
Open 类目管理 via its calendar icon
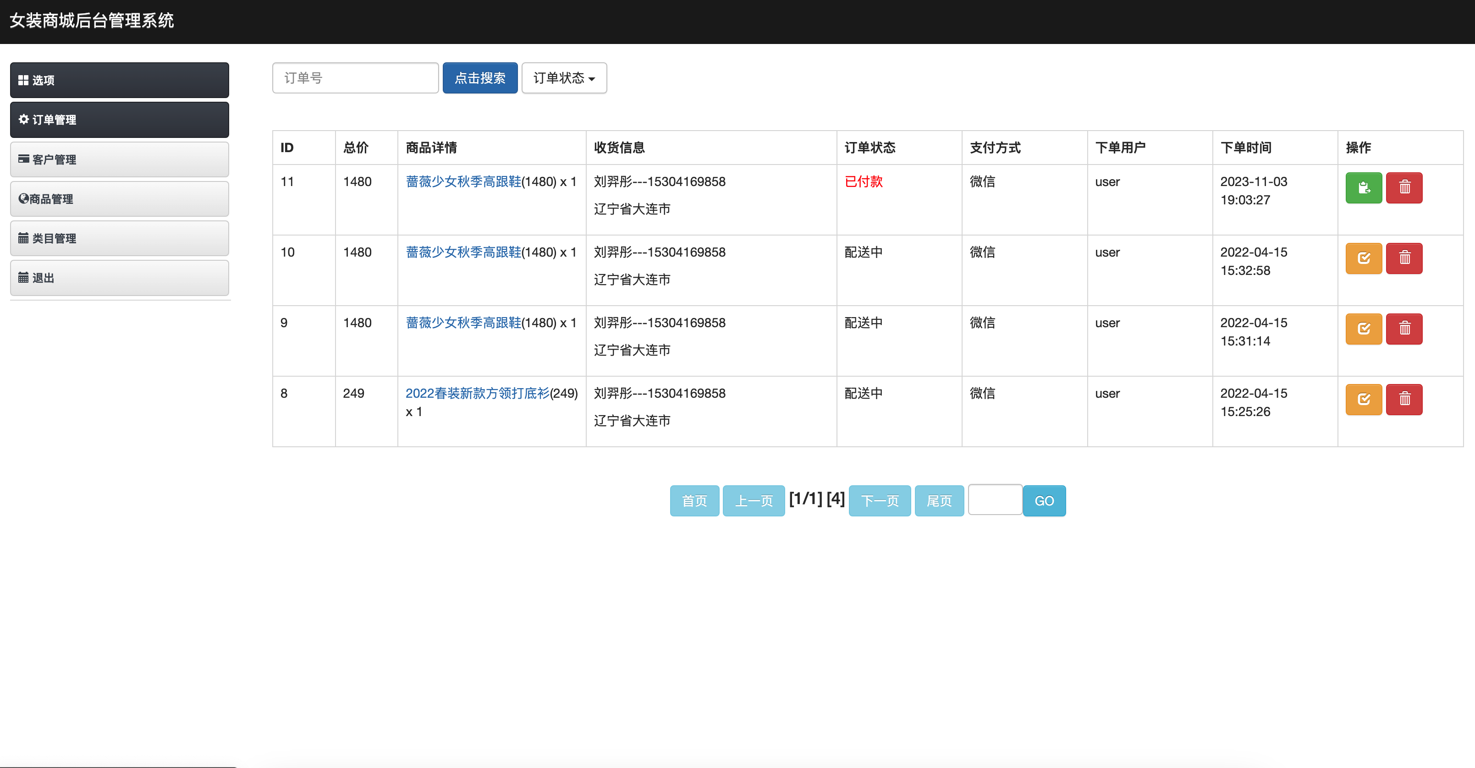click(23, 238)
